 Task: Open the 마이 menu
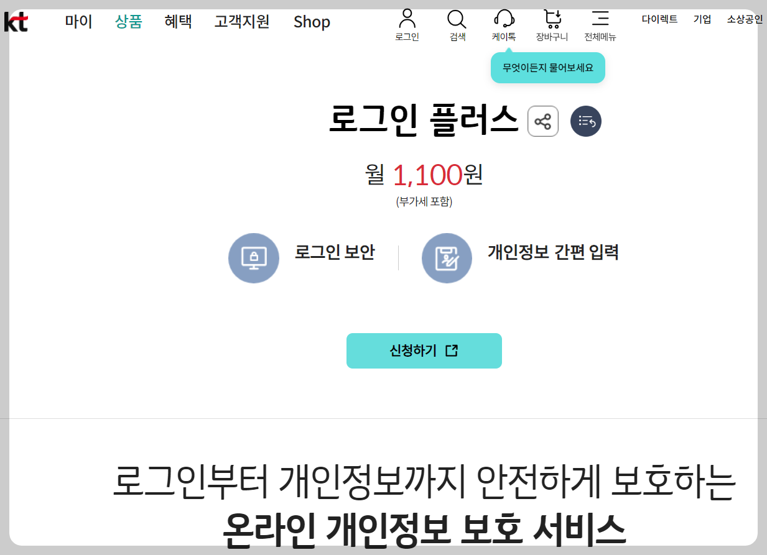78,22
